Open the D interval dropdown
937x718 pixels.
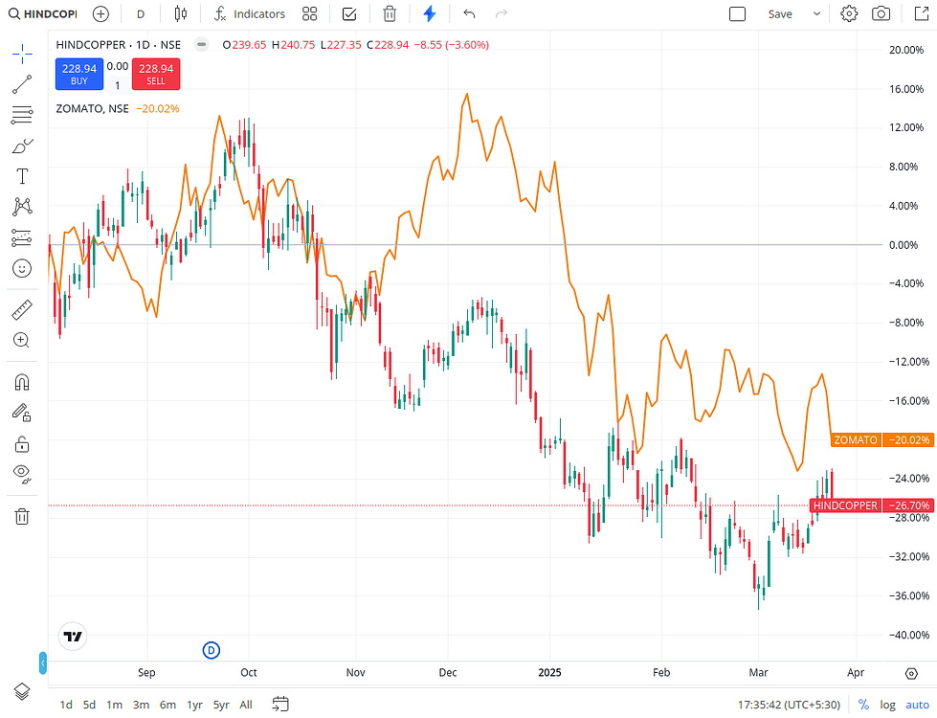[x=140, y=13]
